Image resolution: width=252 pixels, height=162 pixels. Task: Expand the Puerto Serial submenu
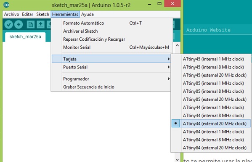click(x=111, y=67)
